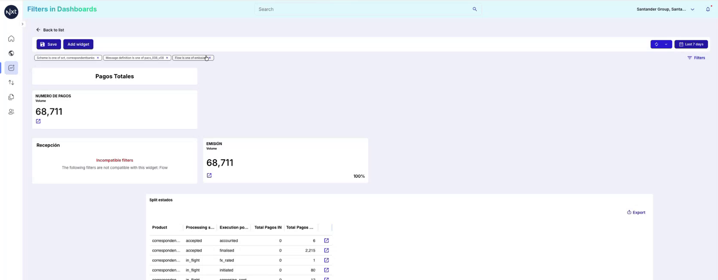Click the Message definition filter chip text
Screen dimensions: 718x280
click(135, 58)
